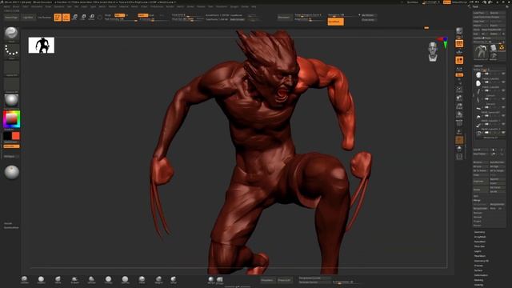
Task: Expand the Geometry sub-palette
Action: [x=480, y=232]
